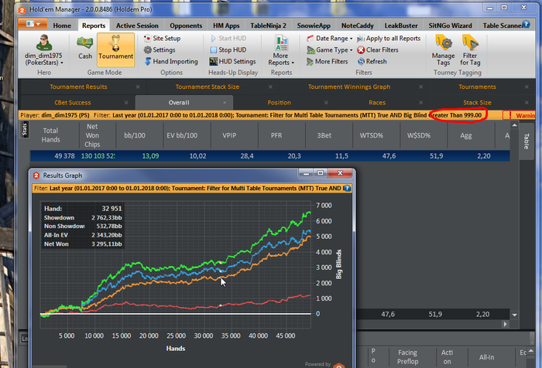Viewport: 542px width, 368px height.
Task: Switch to the Home ribbon tab
Action: pyautogui.click(x=62, y=26)
